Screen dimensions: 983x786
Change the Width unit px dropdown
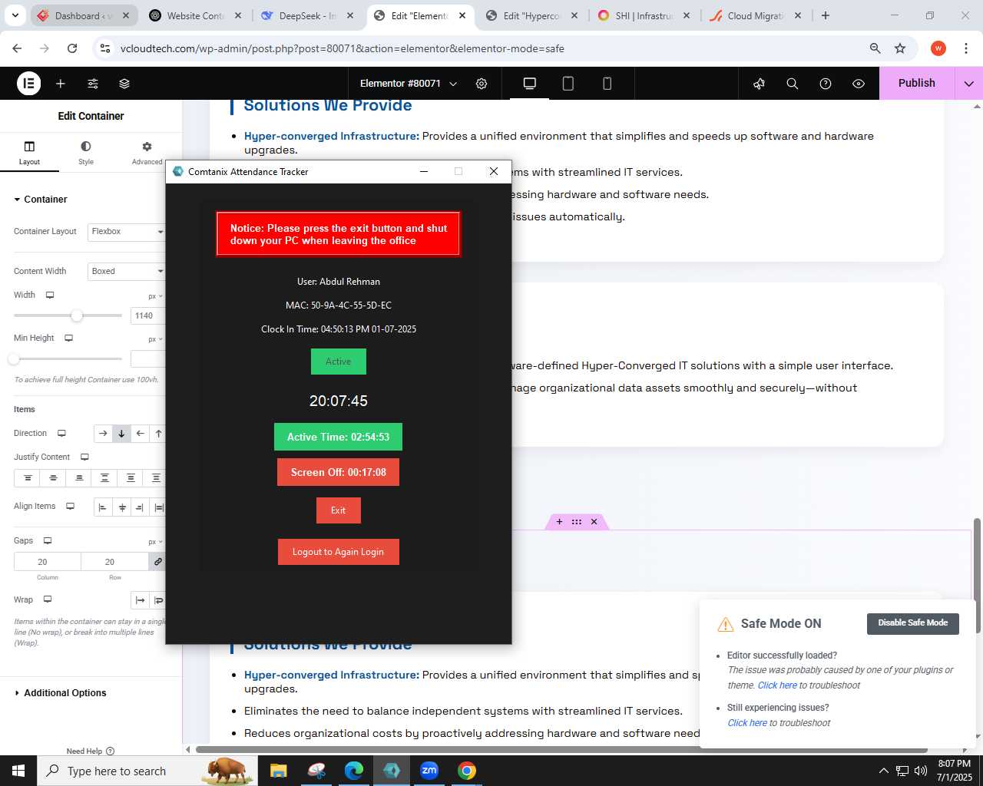[x=155, y=296]
